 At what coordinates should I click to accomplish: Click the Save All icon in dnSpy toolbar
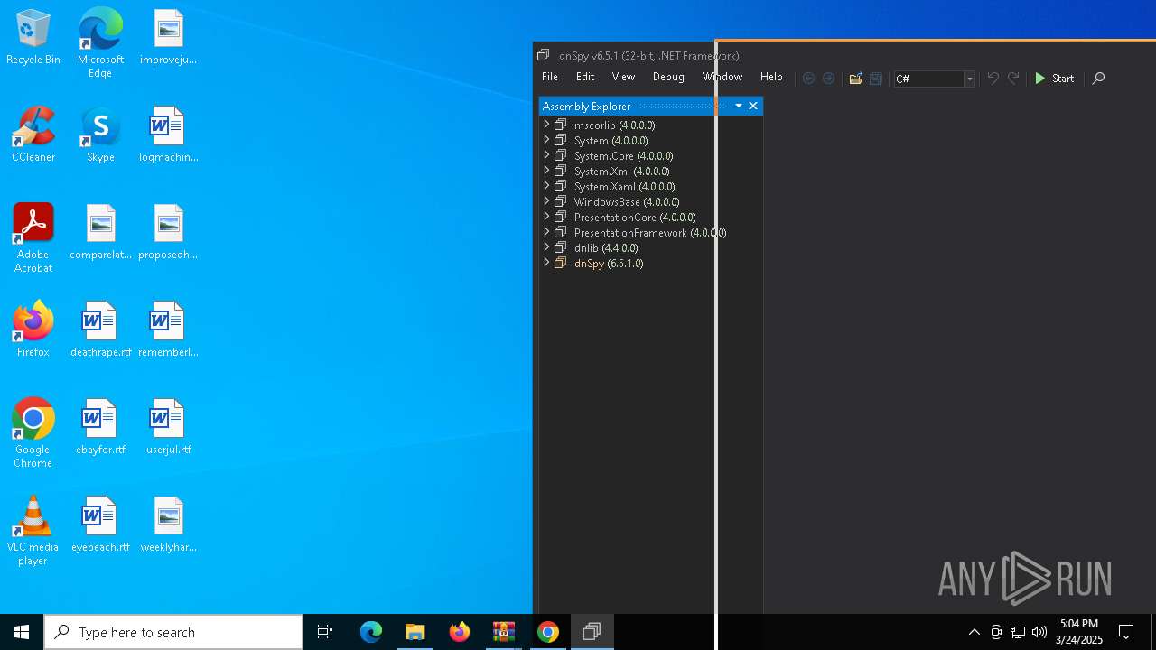pyautogui.click(x=875, y=79)
